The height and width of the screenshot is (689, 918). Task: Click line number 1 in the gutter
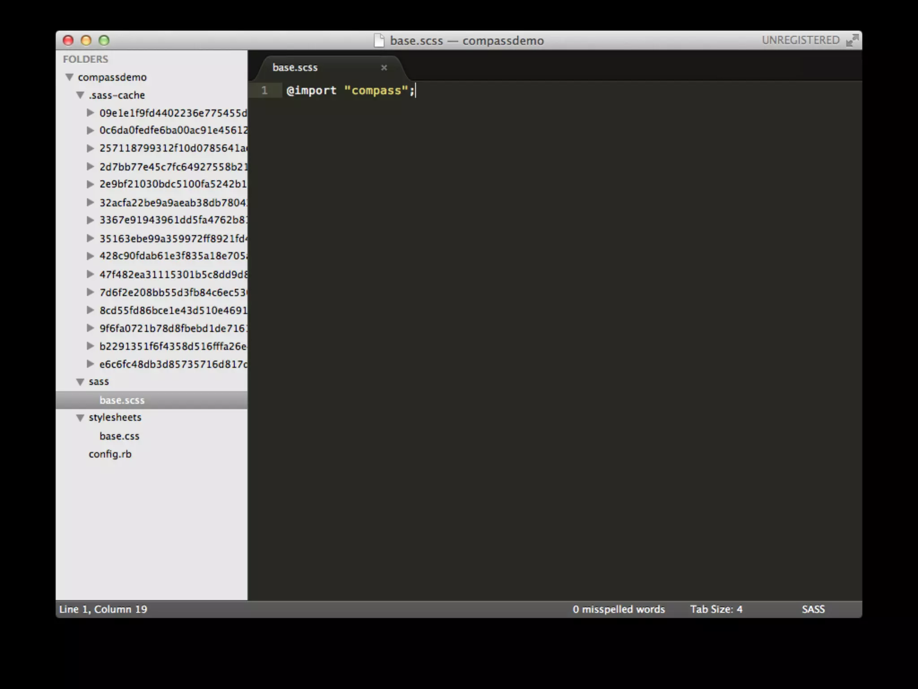(264, 91)
